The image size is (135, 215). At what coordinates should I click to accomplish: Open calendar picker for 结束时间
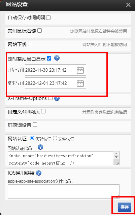pos(80,83)
